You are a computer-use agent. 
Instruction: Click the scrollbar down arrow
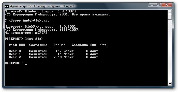point(170,84)
